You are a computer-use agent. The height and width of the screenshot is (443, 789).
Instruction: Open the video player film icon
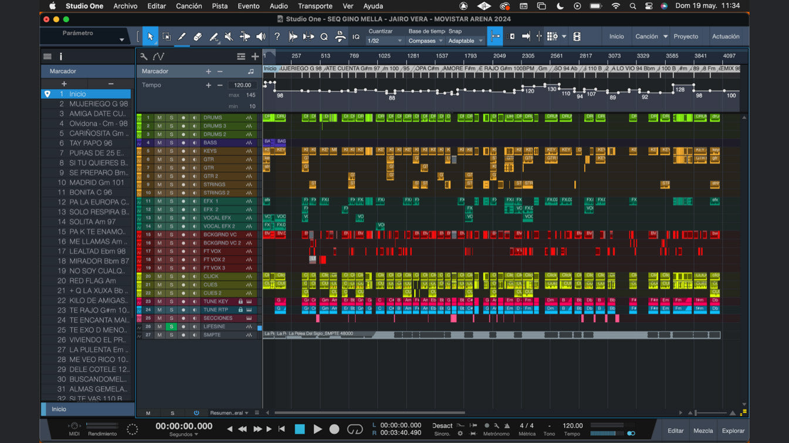[x=577, y=37]
